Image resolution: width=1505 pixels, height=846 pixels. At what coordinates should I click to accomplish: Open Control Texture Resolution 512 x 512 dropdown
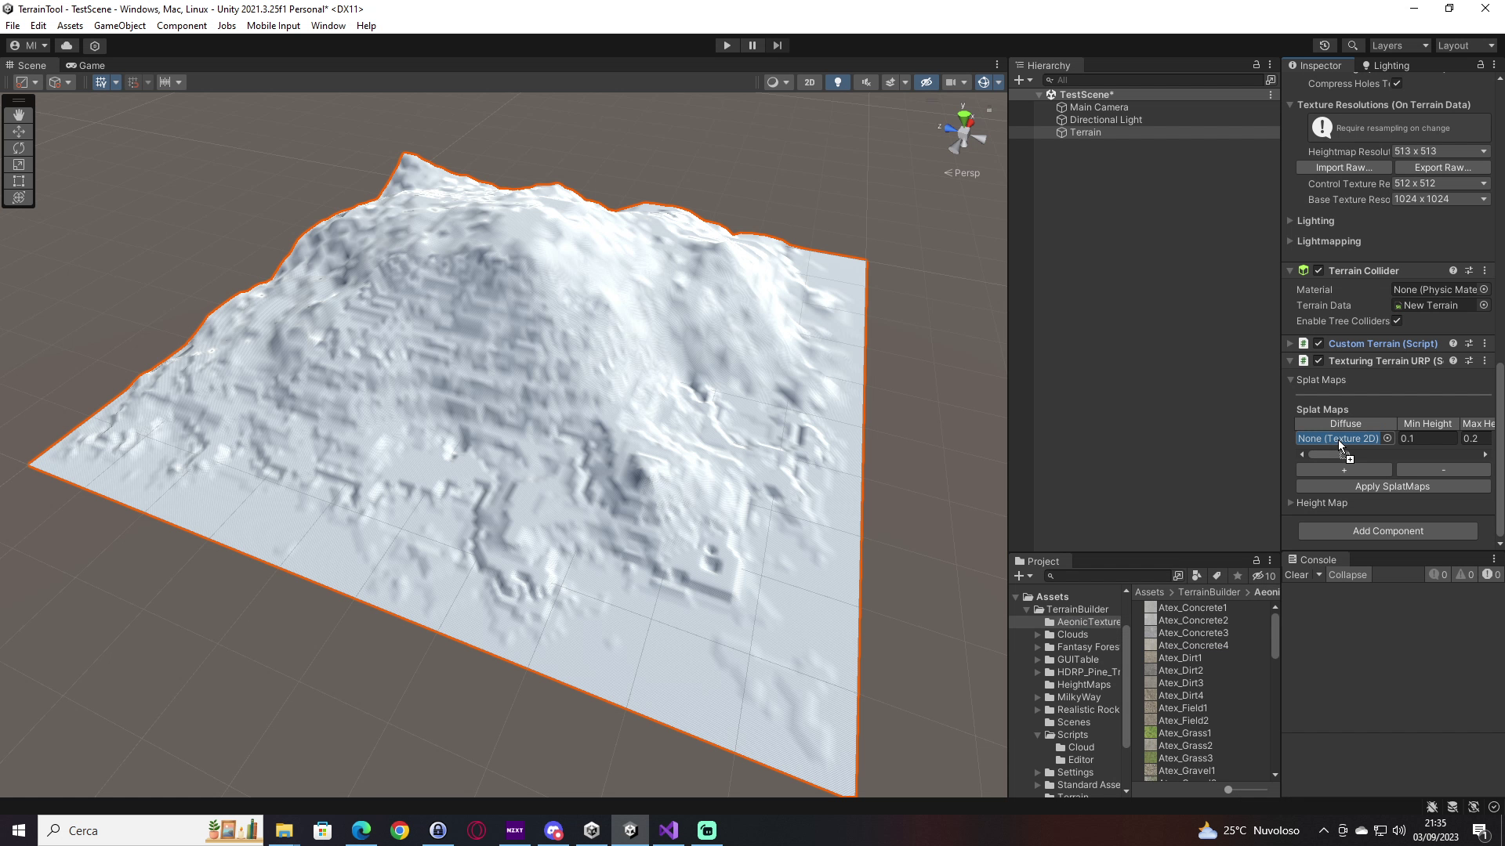click(x=1441, y=183)
